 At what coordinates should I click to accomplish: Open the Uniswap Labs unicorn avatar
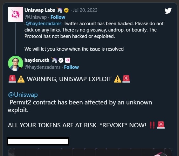16,14
